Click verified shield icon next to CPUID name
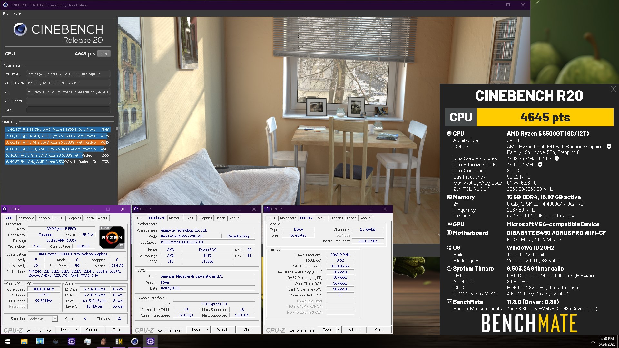Image resolution: width=619 pixels, height=348 pixels. pyautogui.click(x=609, y=146)
